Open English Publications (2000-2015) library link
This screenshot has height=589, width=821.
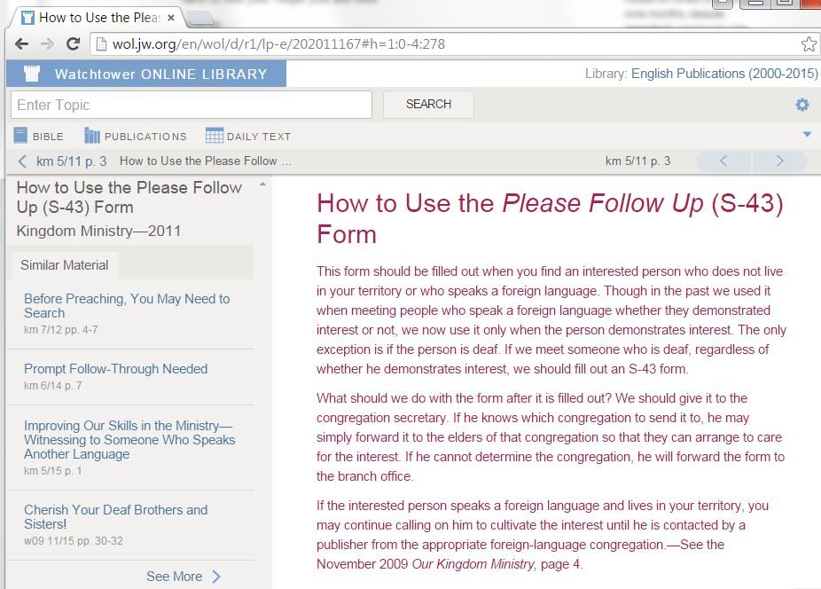pyautogui.click(x=724, y=74)
